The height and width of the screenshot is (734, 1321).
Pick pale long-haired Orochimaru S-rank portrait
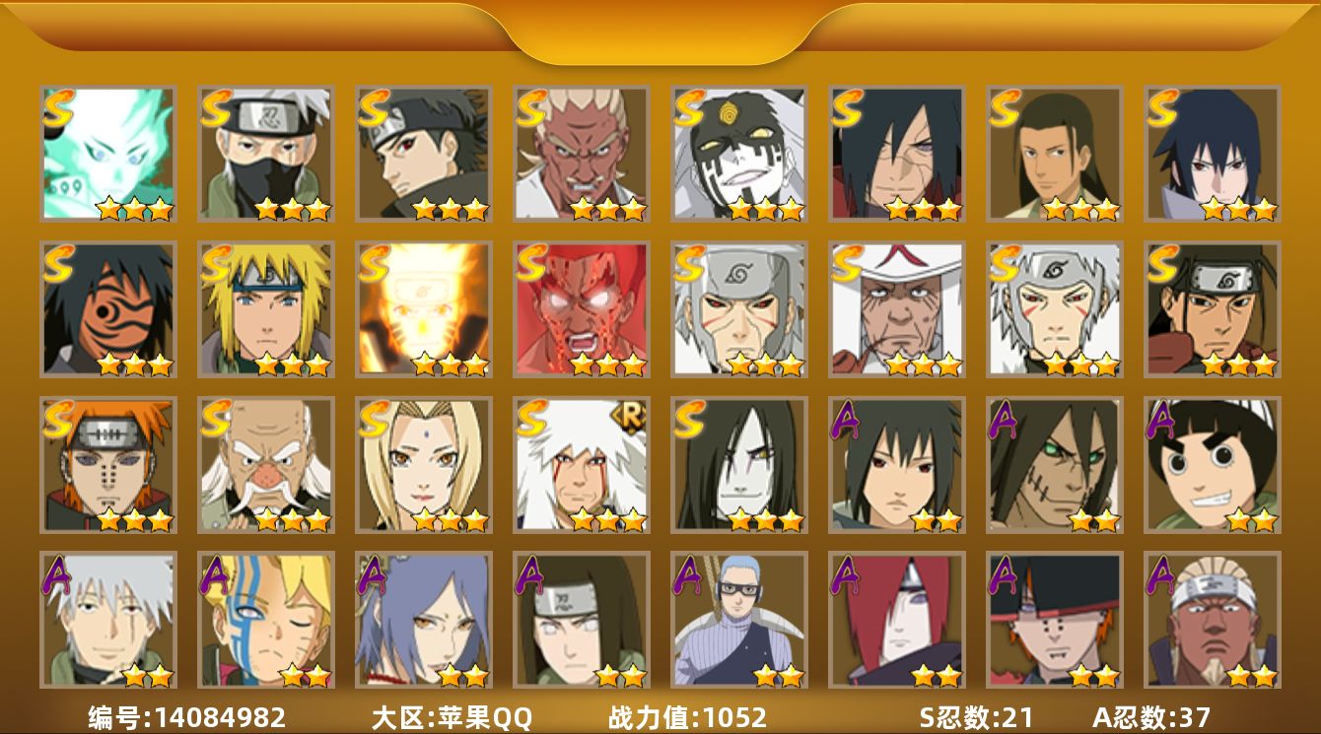pyautogui.click(x=738, y=464)
